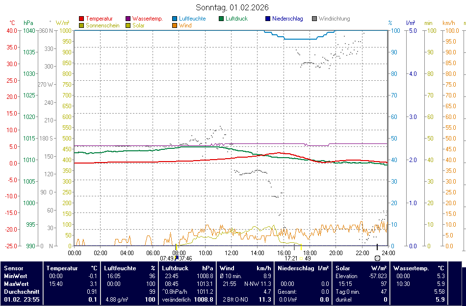Click the 12:00 label on time axis

(232, 253)
